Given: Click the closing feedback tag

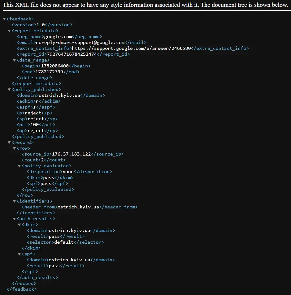Looking at the screenshot, I should (22, 289).
